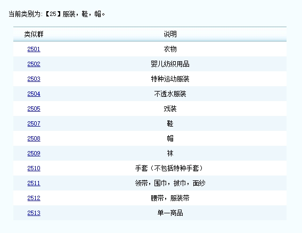Click the 手套（不包括特种手套）description
Screen dimensions: 302x233
coord(169,168)
